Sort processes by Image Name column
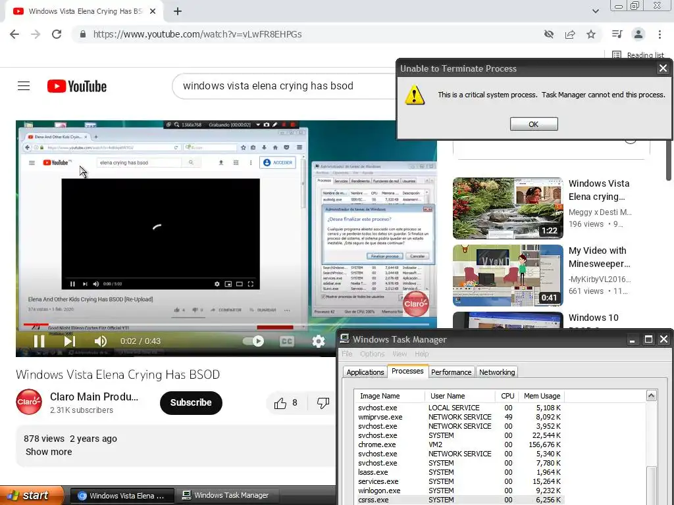Image resolution: width=674 pixels, height=505 pixels. (389, 396)
